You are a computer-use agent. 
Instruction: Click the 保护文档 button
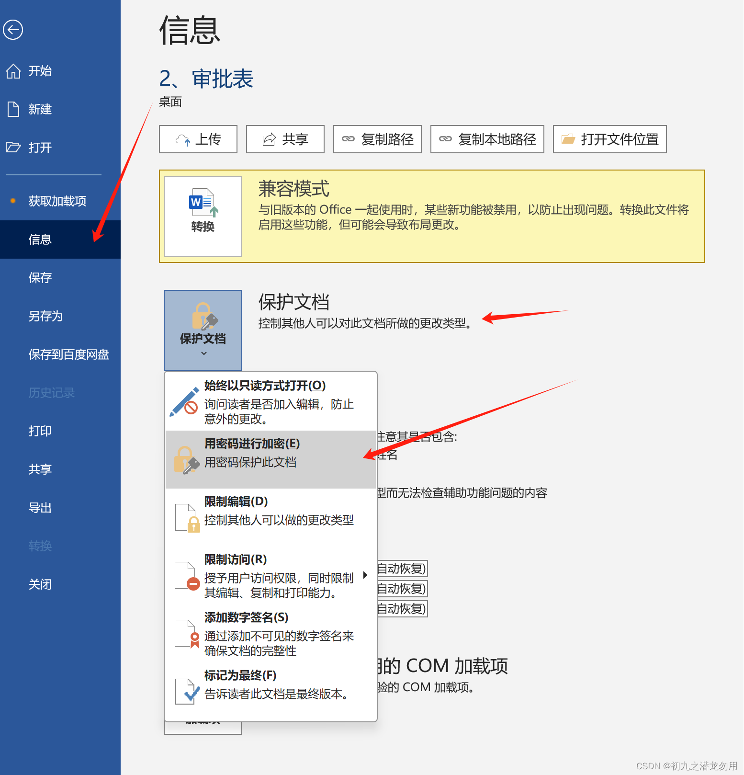(x=203, y=330)
